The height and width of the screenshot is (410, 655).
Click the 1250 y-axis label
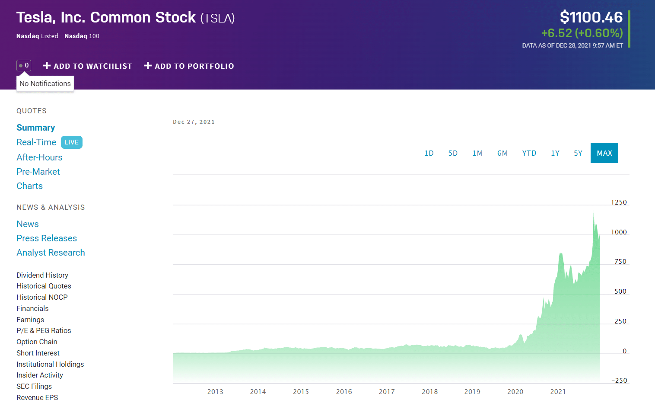tap(619, 202)
